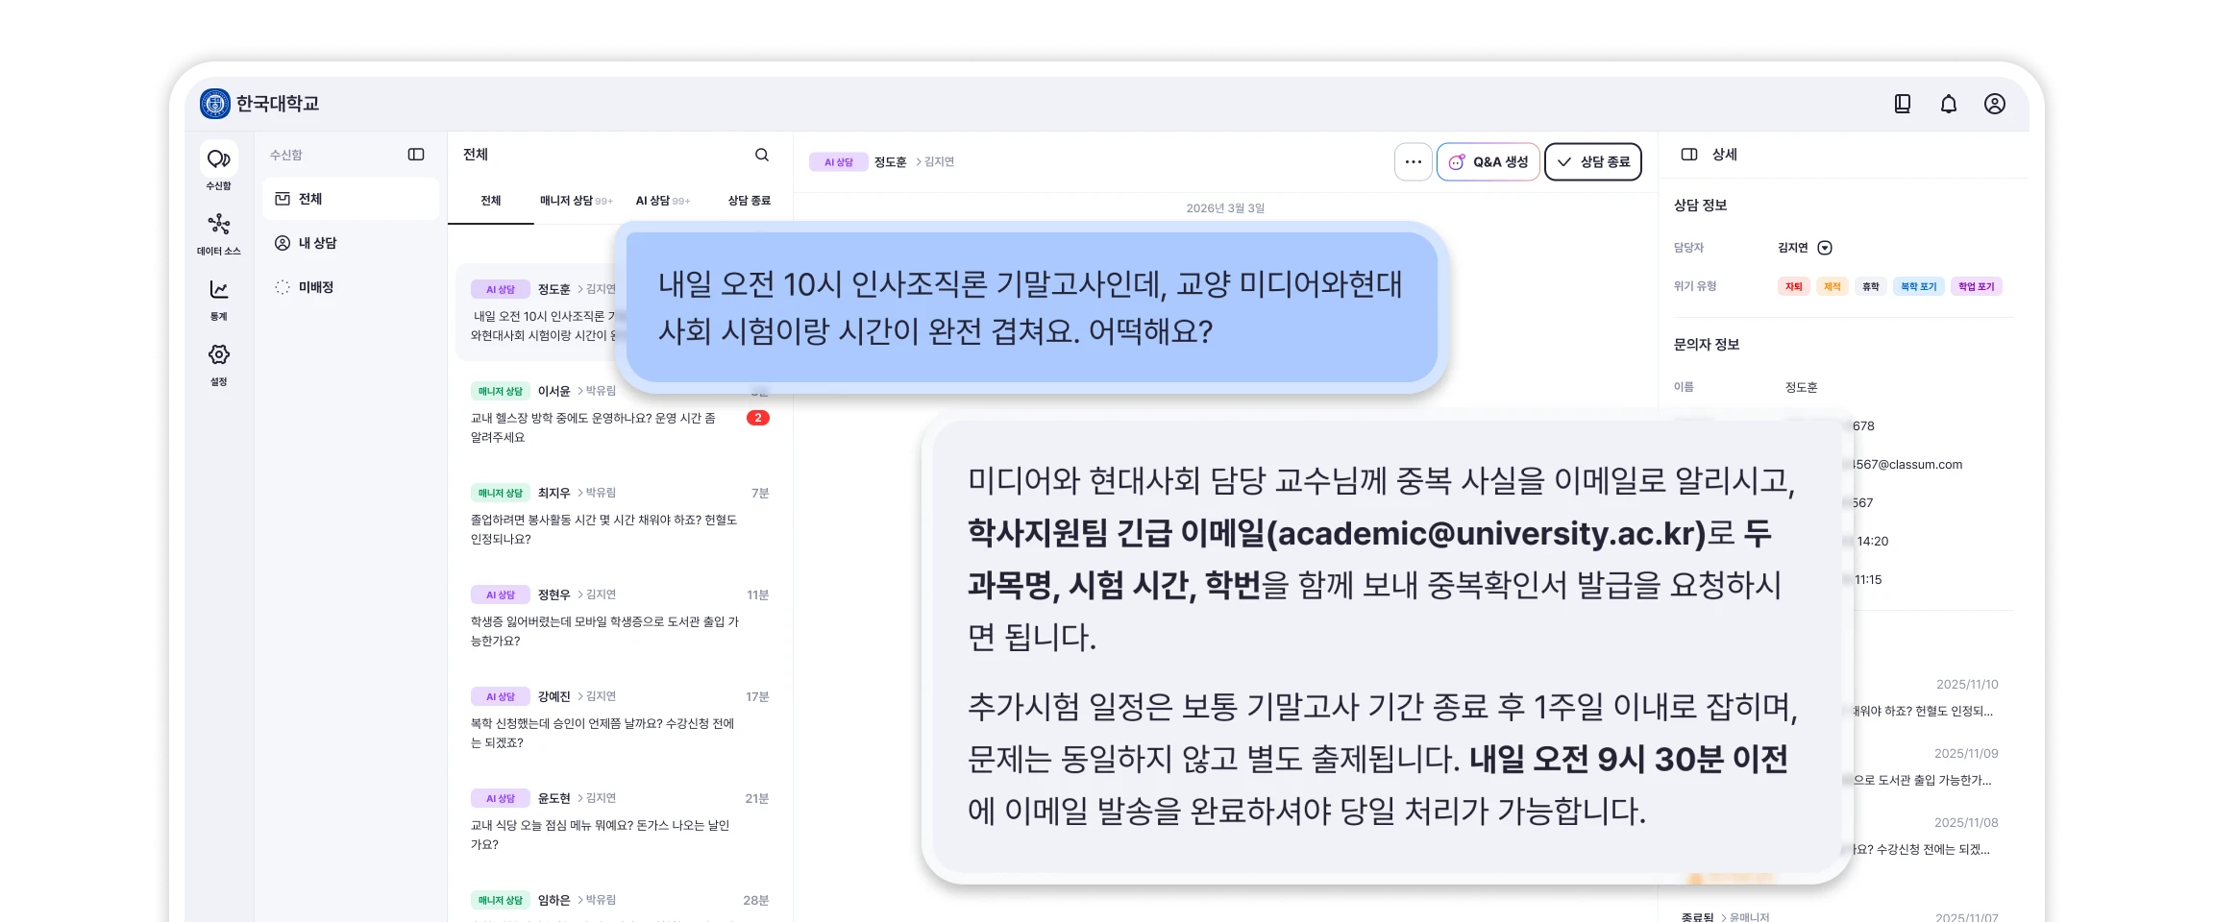The image size is (2214, 922).
Task: Switch to the 매니저 상담 tab
Action: point(575,201)
